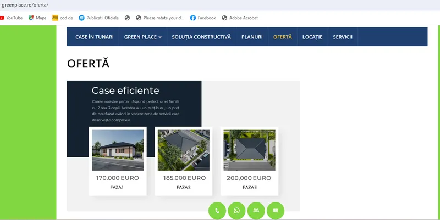The width and height of the screenshot is (440, 220).
Task: Click the phone call floating button
Action: click(x=217, y=211)
